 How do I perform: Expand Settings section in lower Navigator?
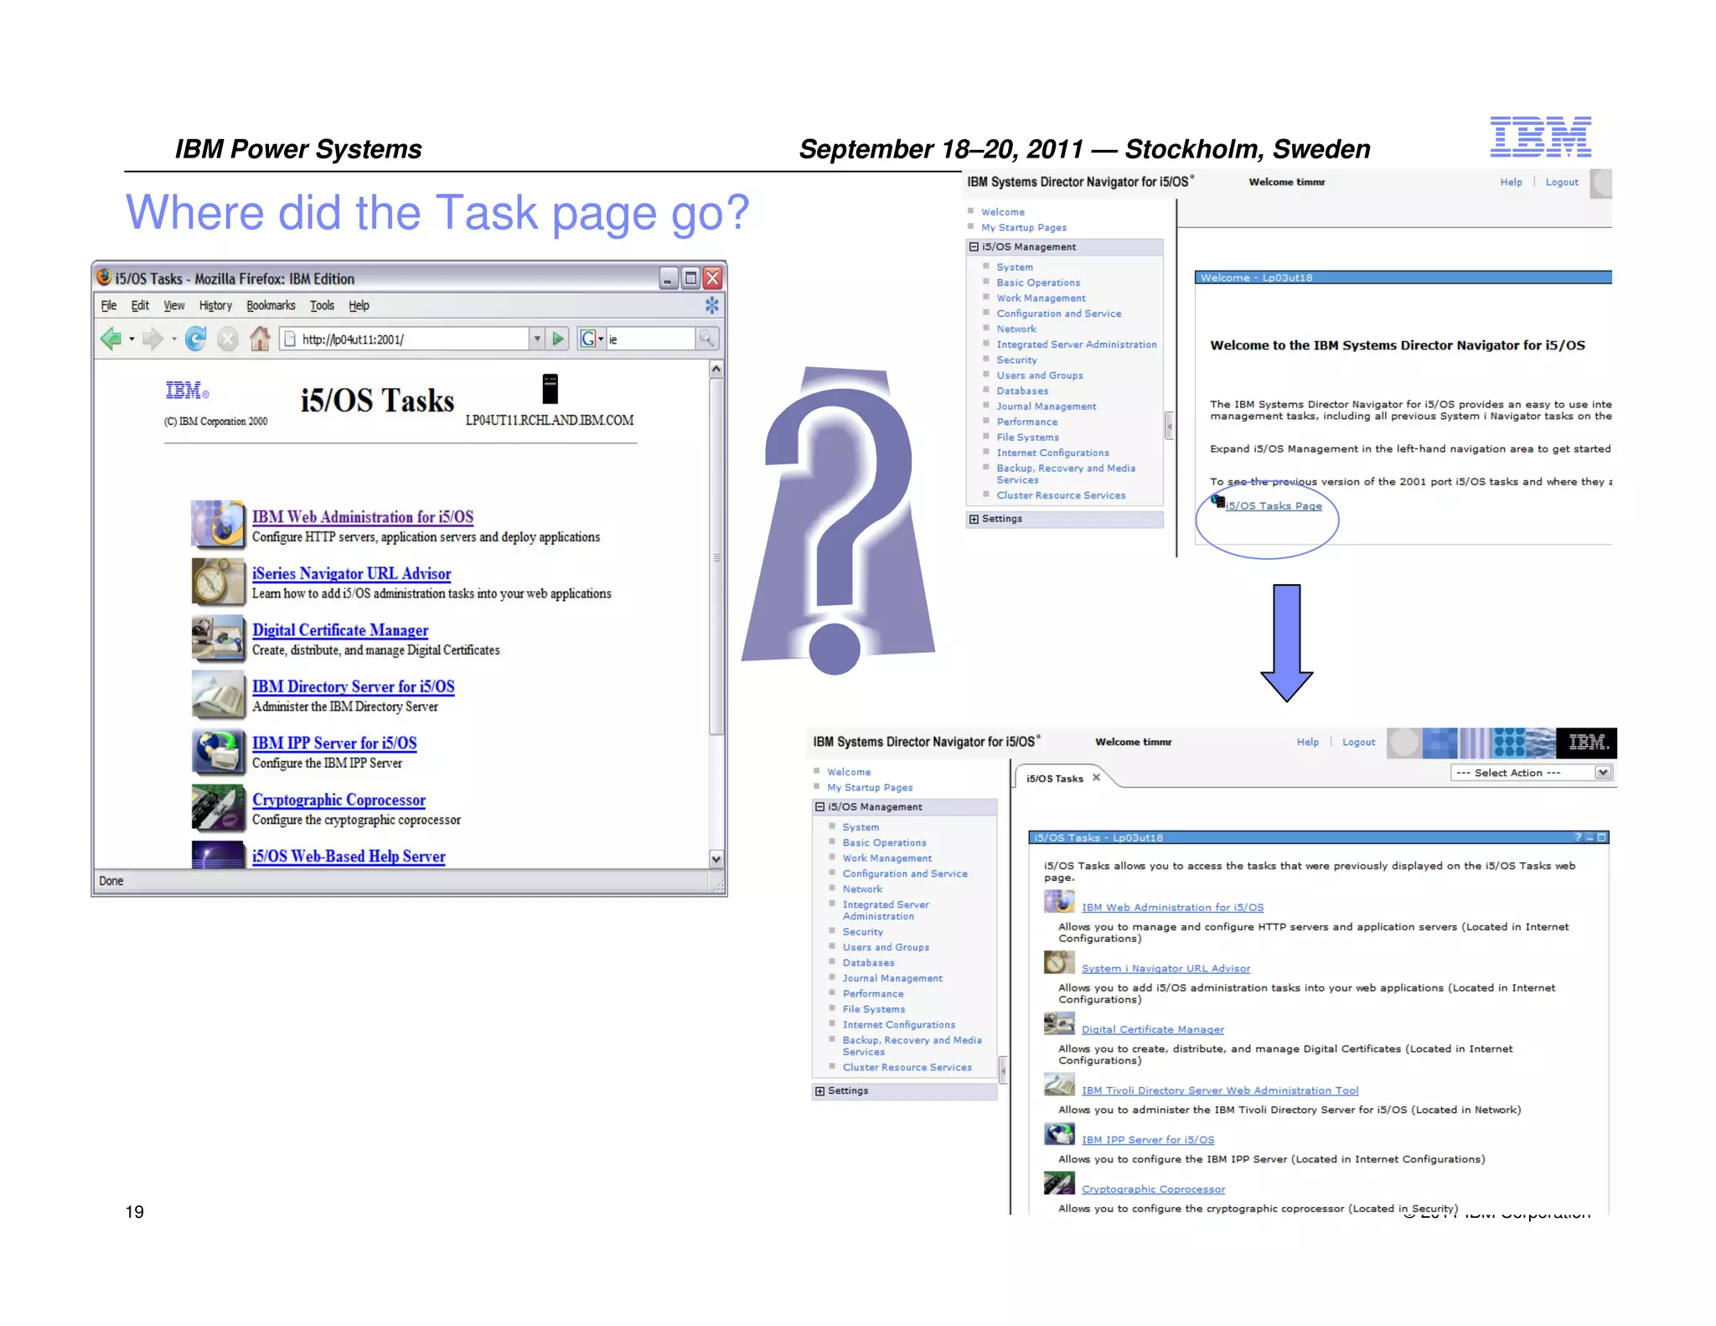(x=819, y=1090)
